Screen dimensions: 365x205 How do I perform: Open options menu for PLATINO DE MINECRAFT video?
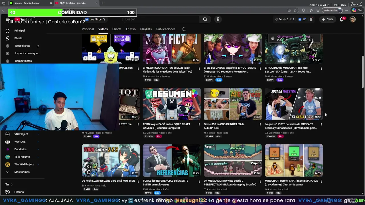tap(321, 68)
